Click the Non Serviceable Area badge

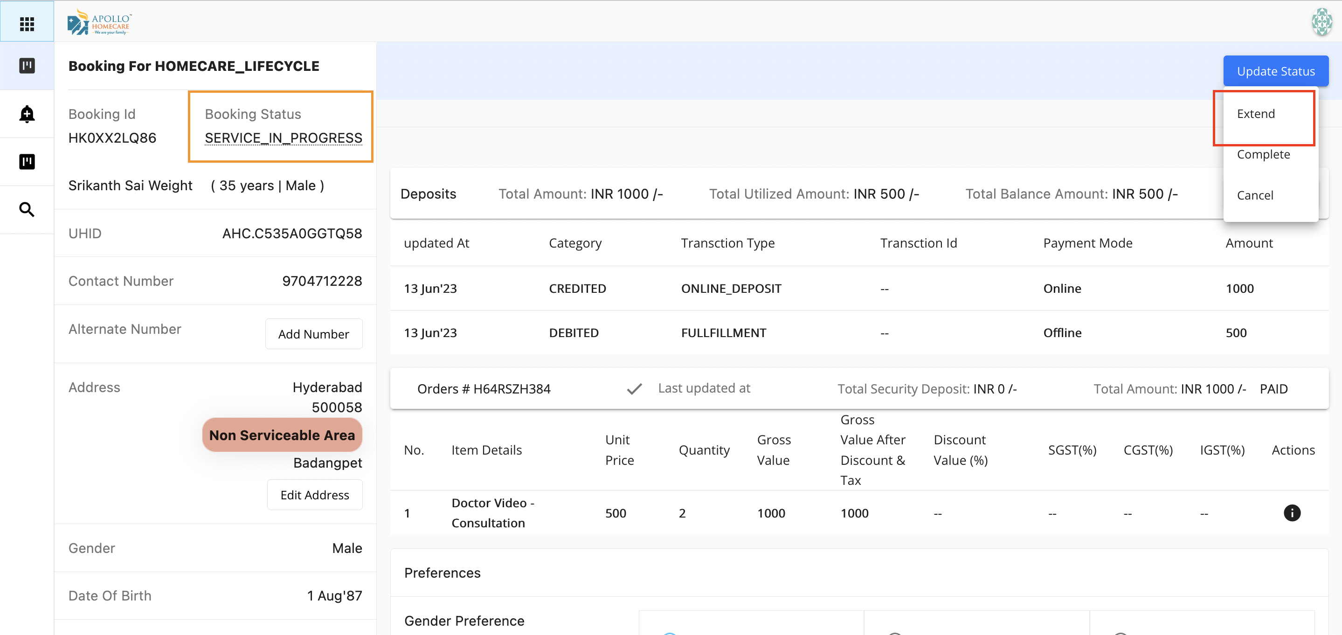(x=282, y=435)
